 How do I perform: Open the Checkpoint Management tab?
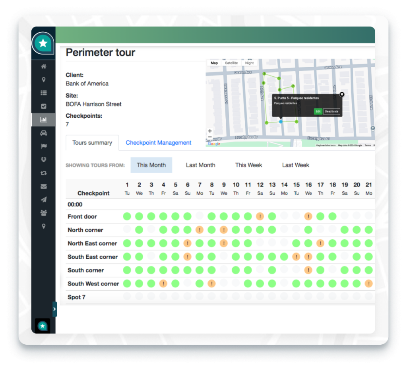(158, 143)
